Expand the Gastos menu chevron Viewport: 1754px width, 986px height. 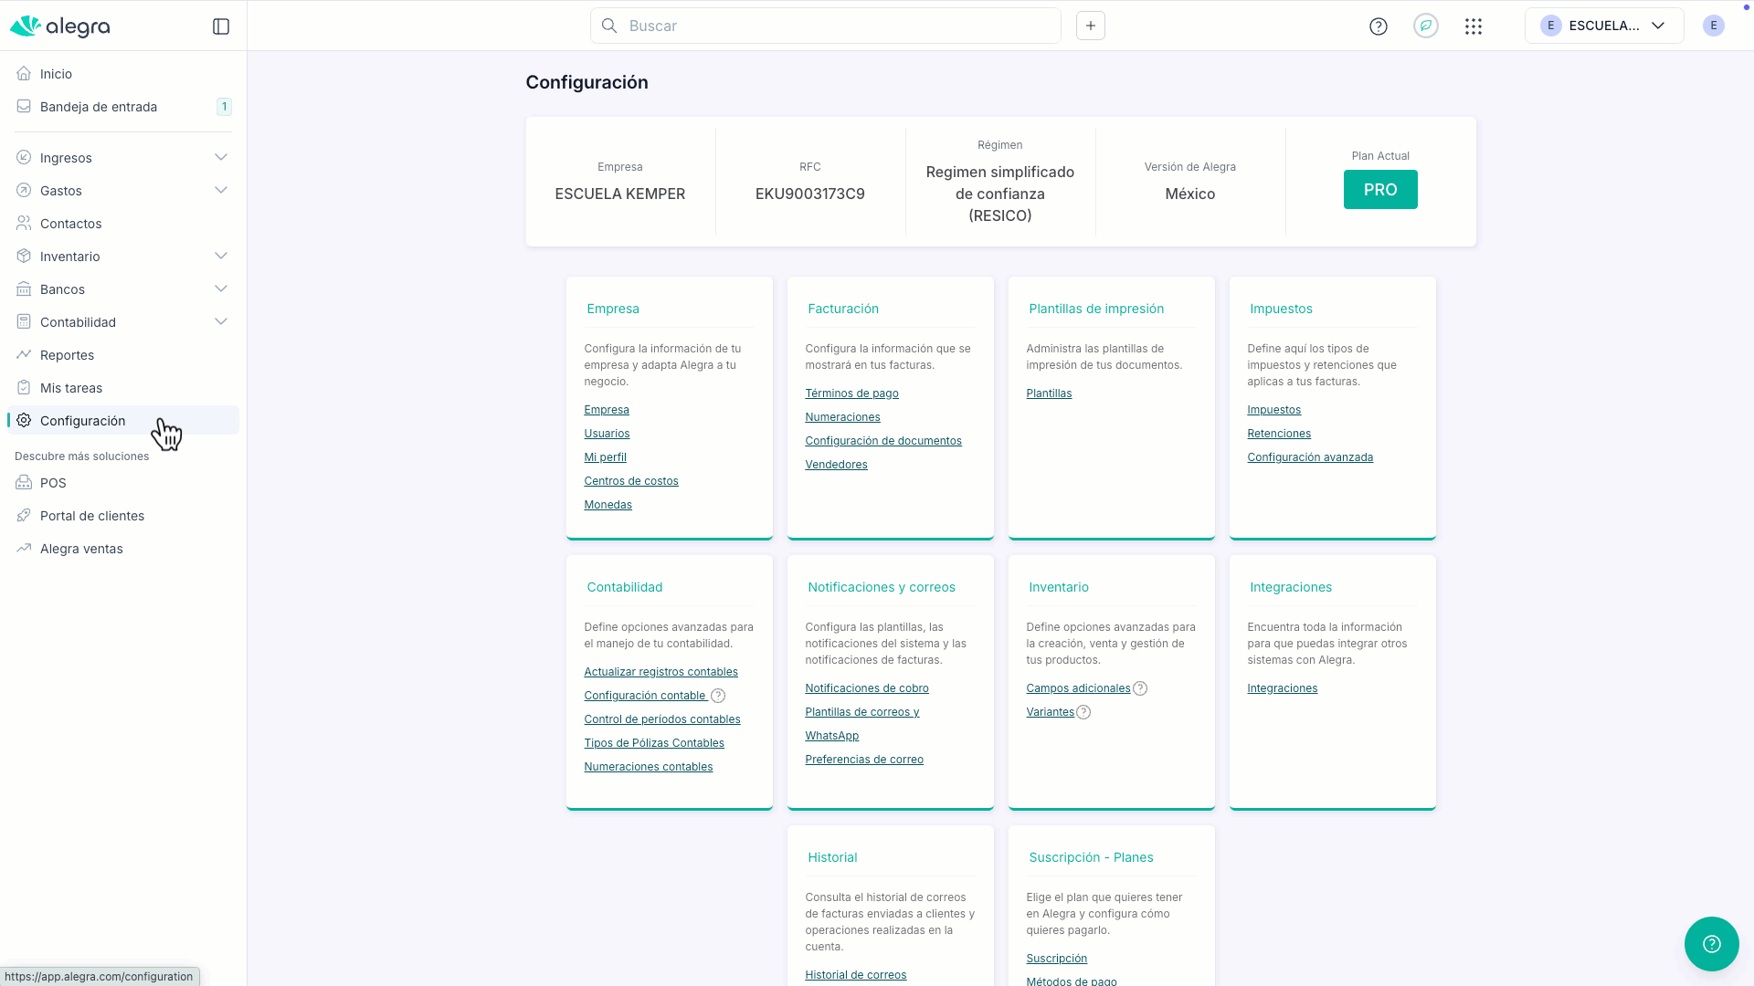pos(221,191)
